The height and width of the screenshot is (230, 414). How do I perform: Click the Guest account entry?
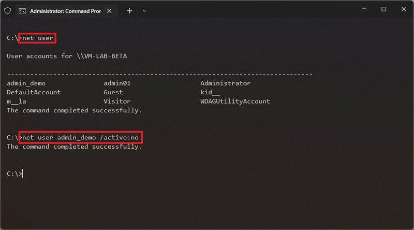[x=113, y=92]
